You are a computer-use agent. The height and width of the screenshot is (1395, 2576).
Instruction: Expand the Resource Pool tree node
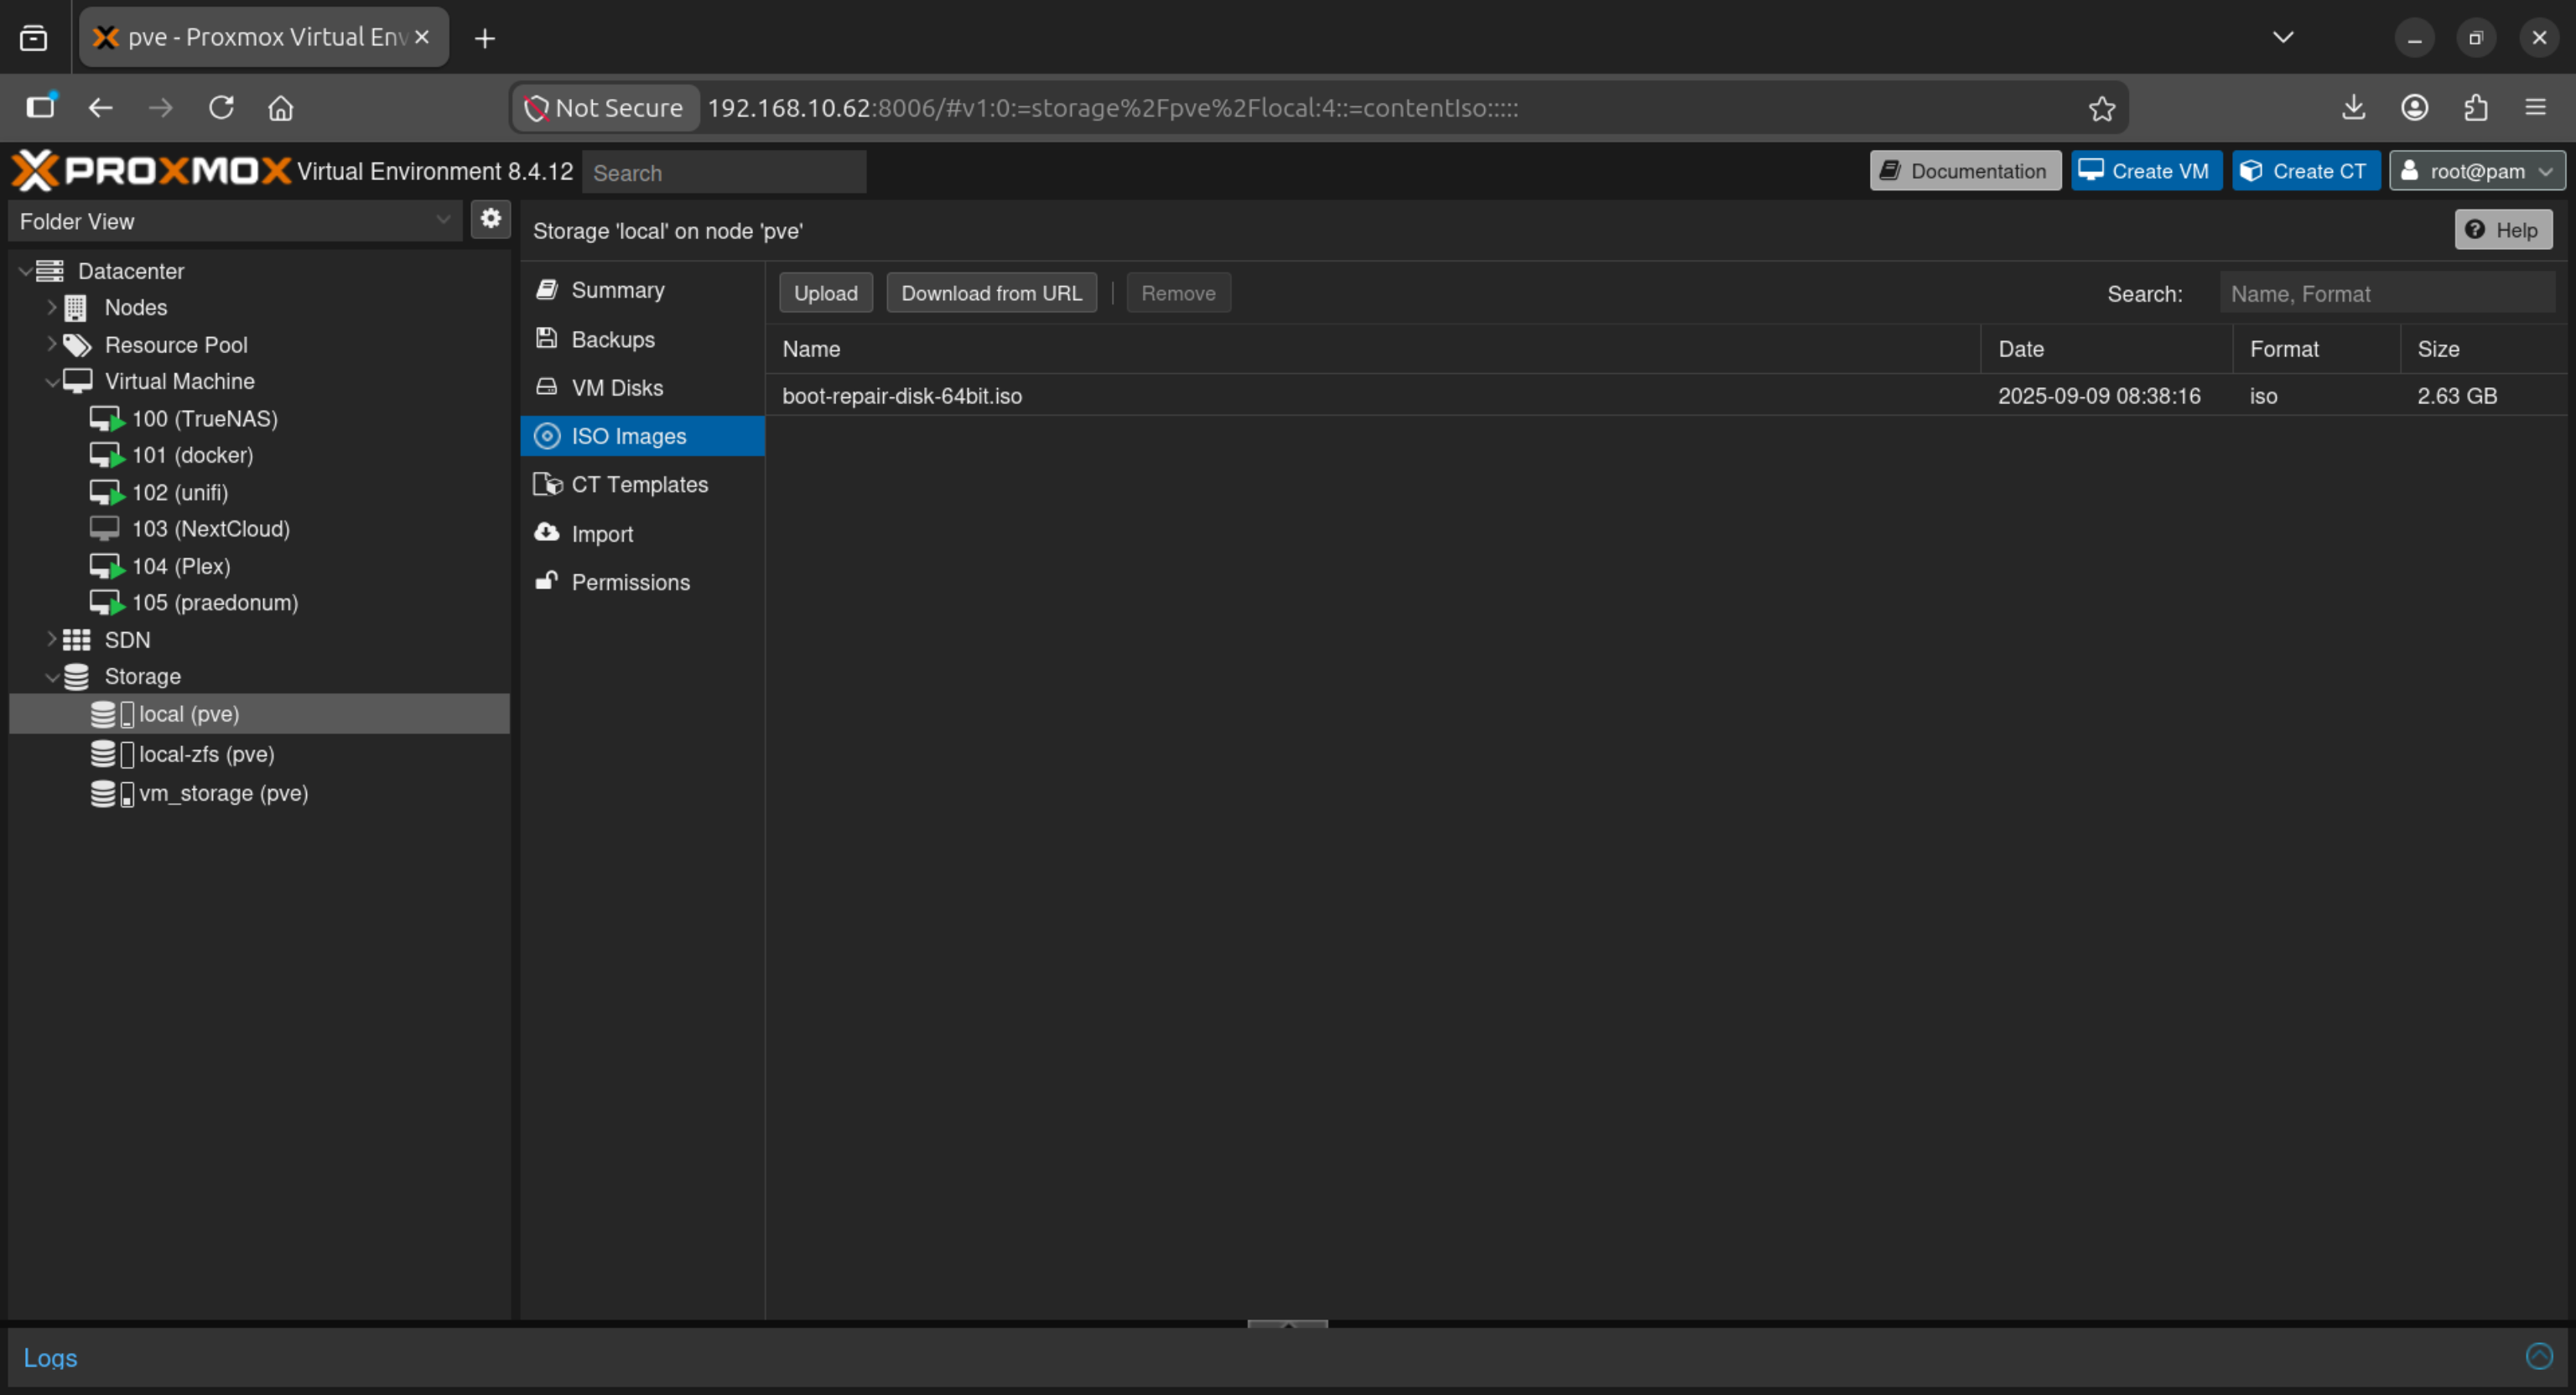tap(51, 345)
